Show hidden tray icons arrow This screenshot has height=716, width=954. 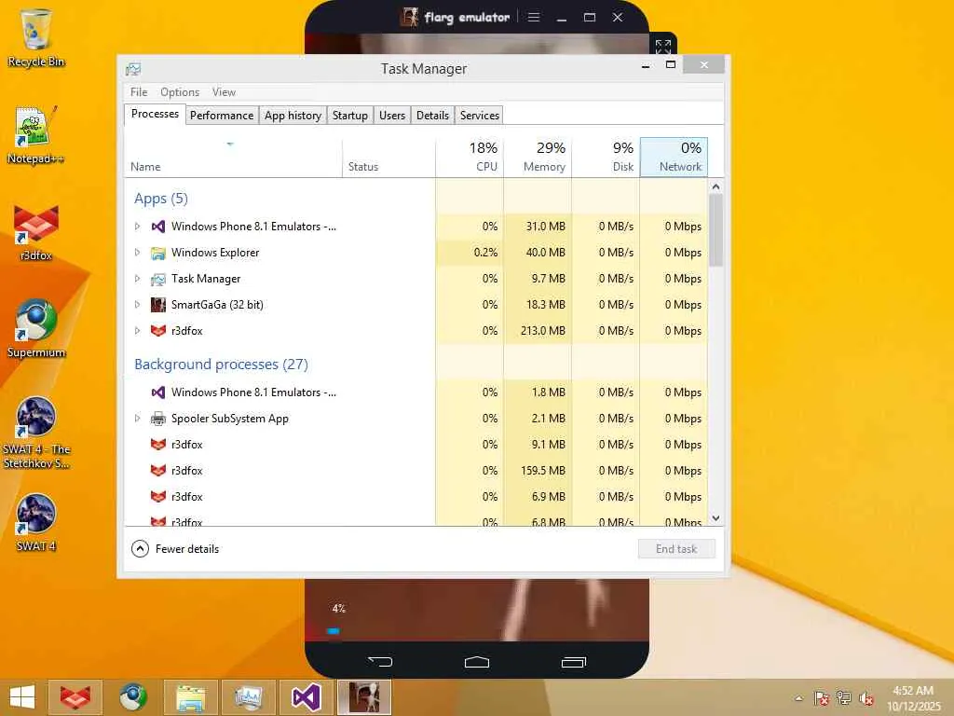pyautogui.click(x=798, y=698)
